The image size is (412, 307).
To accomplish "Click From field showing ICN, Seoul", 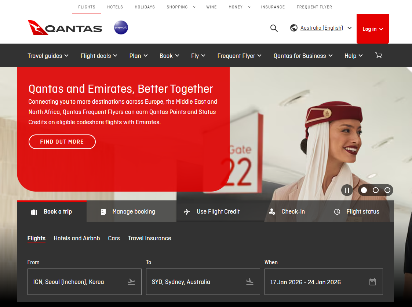I will 84,282.
